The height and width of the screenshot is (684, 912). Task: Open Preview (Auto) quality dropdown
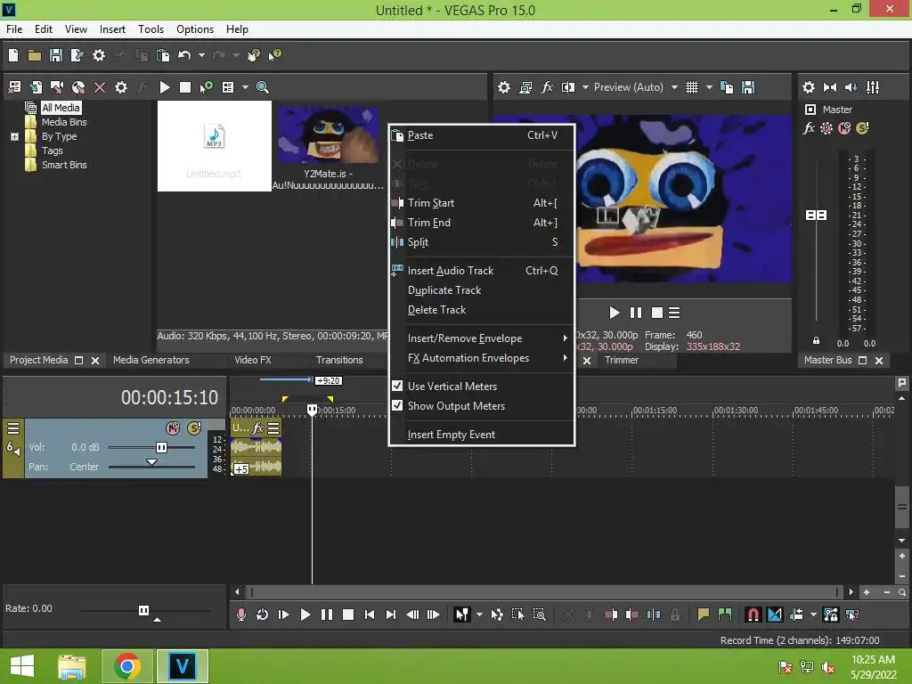coord(674,87)
